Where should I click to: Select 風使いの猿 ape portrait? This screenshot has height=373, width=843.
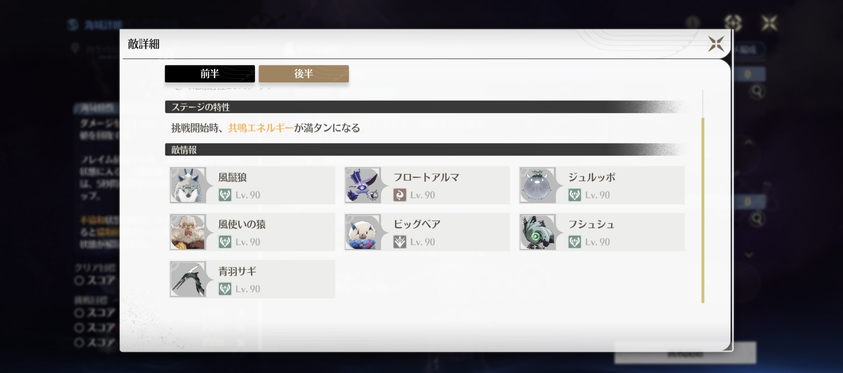[188, 232]
